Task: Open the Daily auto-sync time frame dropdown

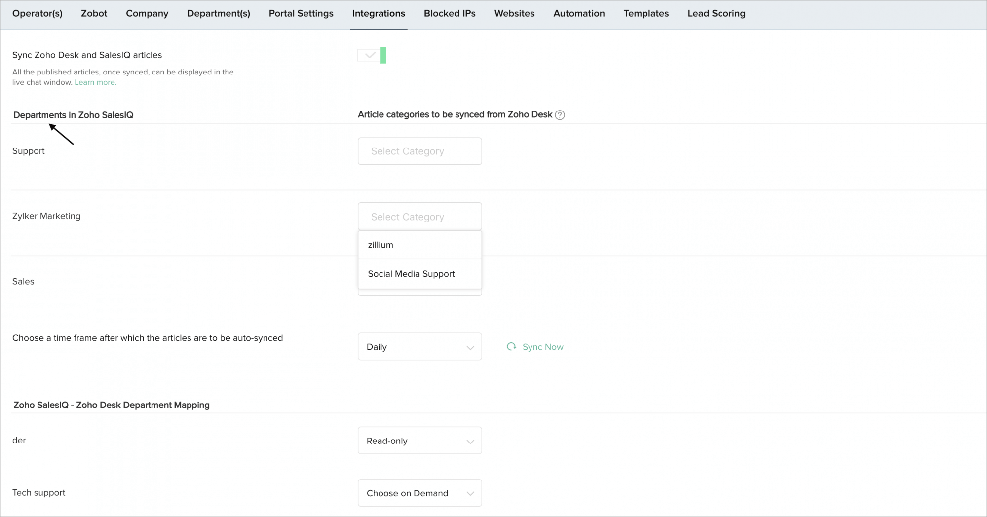Action: pyautogui.click(x=419, y=347)
